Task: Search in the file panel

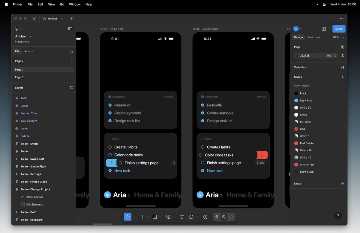Action: click(71, 51)
